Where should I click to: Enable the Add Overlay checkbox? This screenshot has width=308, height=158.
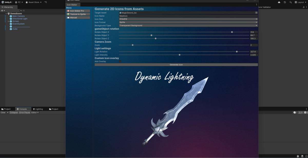[120, 61]
